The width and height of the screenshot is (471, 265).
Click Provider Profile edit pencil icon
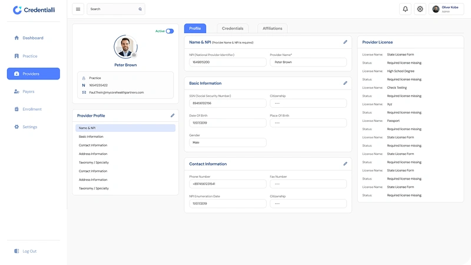(x=173, y=115)
